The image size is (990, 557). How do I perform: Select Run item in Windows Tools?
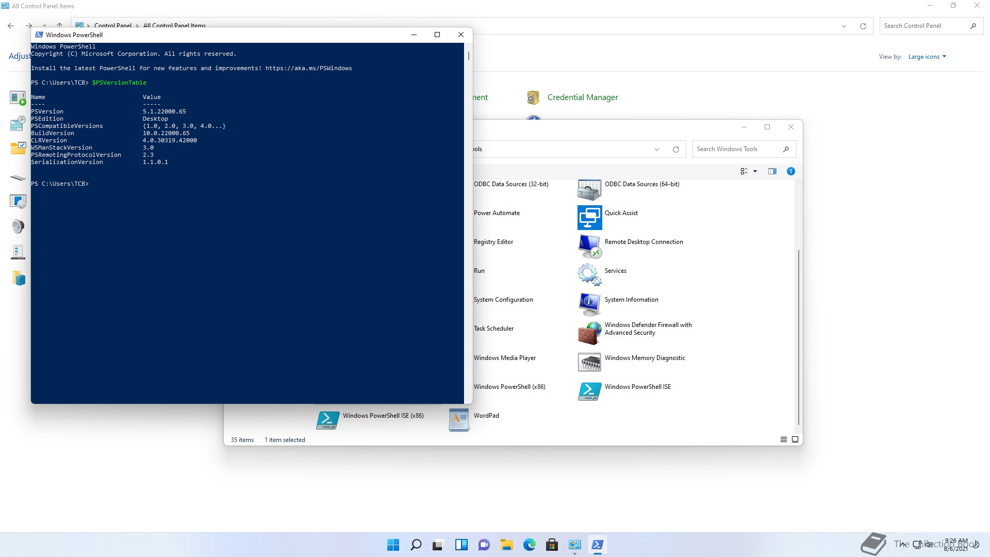(479, 271)
